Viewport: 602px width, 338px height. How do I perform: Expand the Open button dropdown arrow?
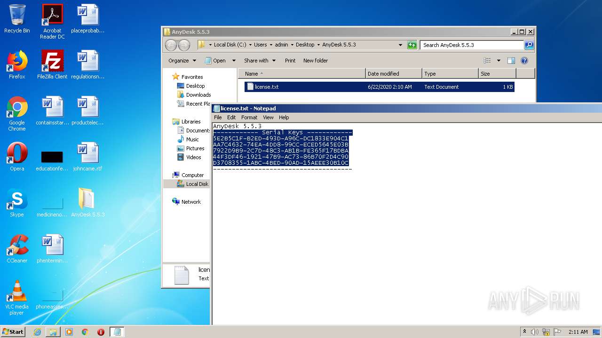(x=234, y=61)
